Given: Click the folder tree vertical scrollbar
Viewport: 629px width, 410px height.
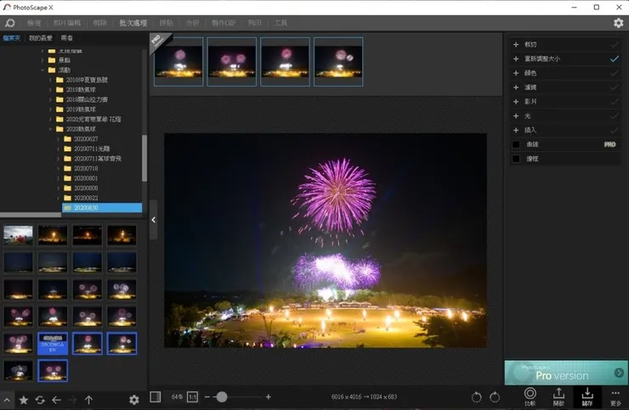Looking at the screenshot, I should tap(144, 158).
